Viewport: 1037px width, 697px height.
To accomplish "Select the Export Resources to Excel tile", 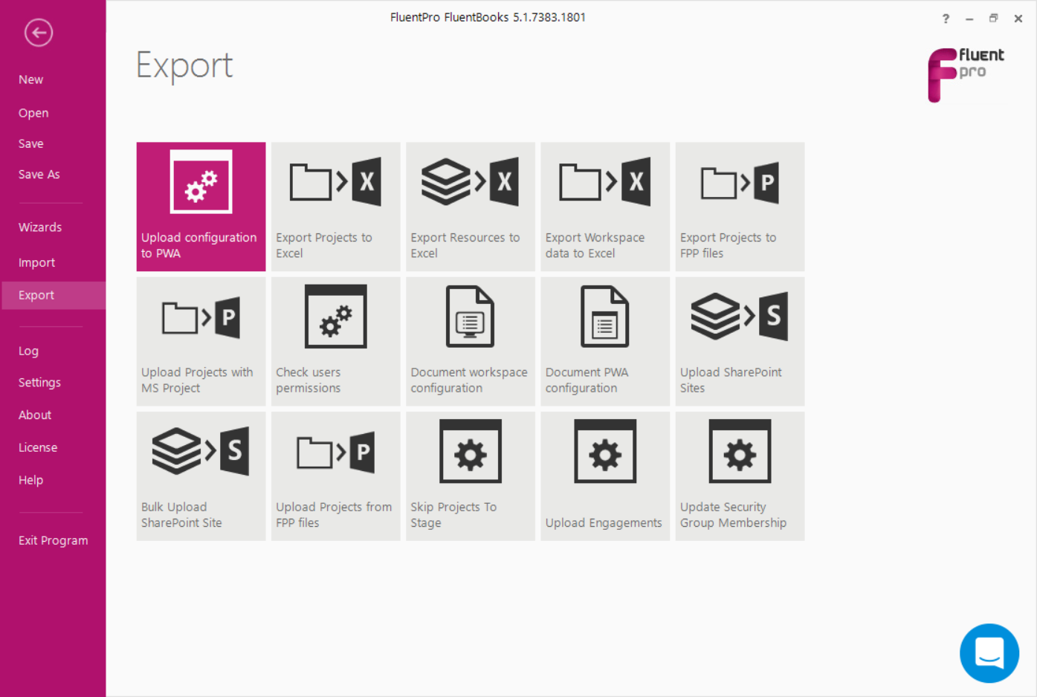I will pyautogui.click(x=471, y=207).
